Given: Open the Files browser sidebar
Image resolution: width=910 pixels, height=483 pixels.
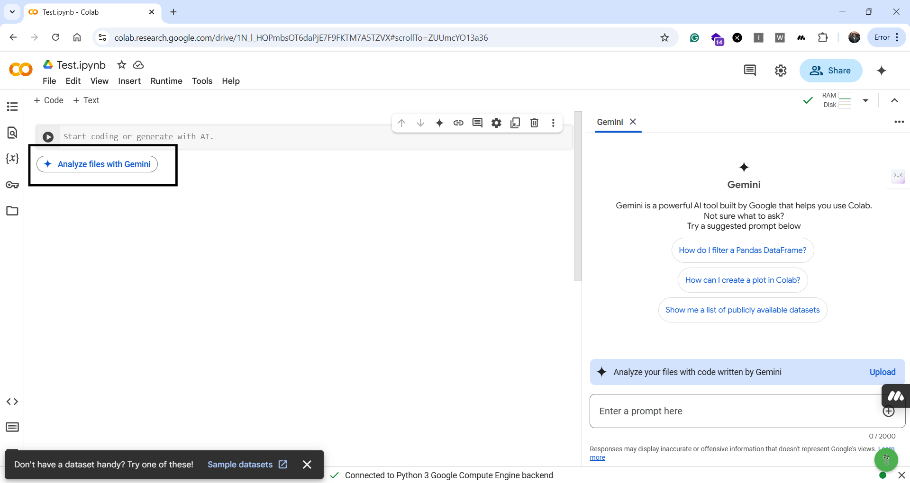Looking at the screenshot, I should tap(12, 211).
